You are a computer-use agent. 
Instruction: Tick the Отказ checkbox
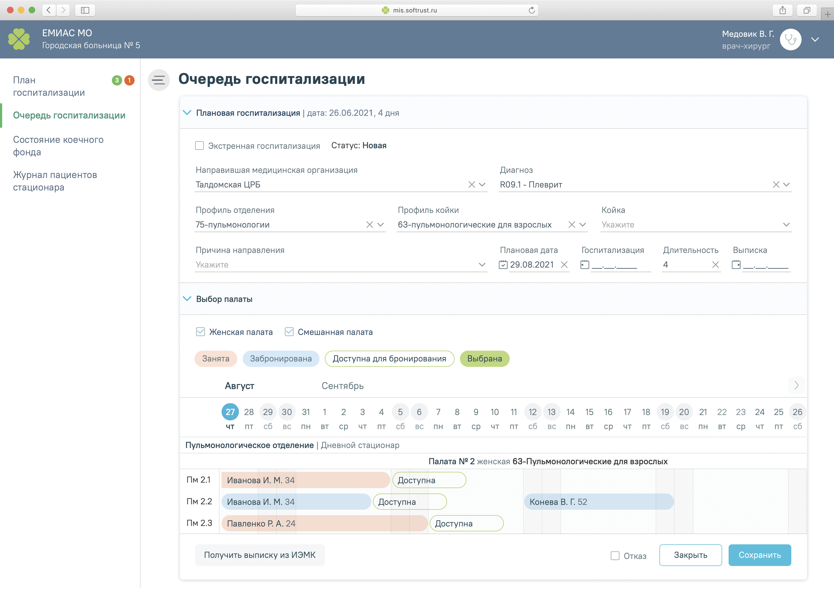615,556
